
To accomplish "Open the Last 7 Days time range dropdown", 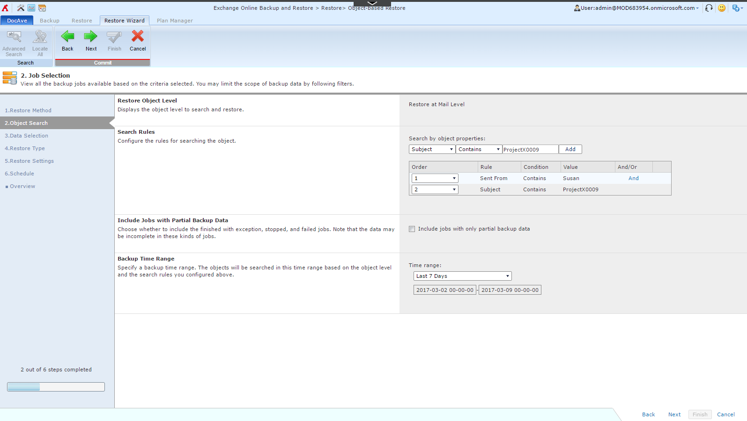I will pyautogui.click(x=462, y=276).
